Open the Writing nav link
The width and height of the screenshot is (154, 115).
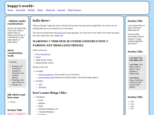(x=31, y=10)
